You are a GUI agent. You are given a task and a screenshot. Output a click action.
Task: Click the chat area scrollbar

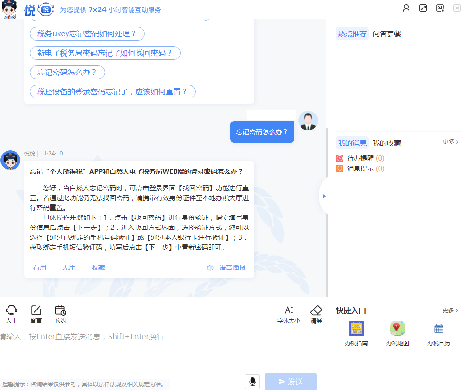click(327, 212)
